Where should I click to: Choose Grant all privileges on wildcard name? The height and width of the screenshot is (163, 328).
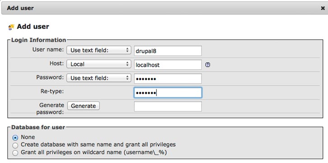[x=15, y=153]
